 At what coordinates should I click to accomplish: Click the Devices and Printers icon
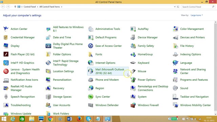pyautogui.click(x=175, y=37)
